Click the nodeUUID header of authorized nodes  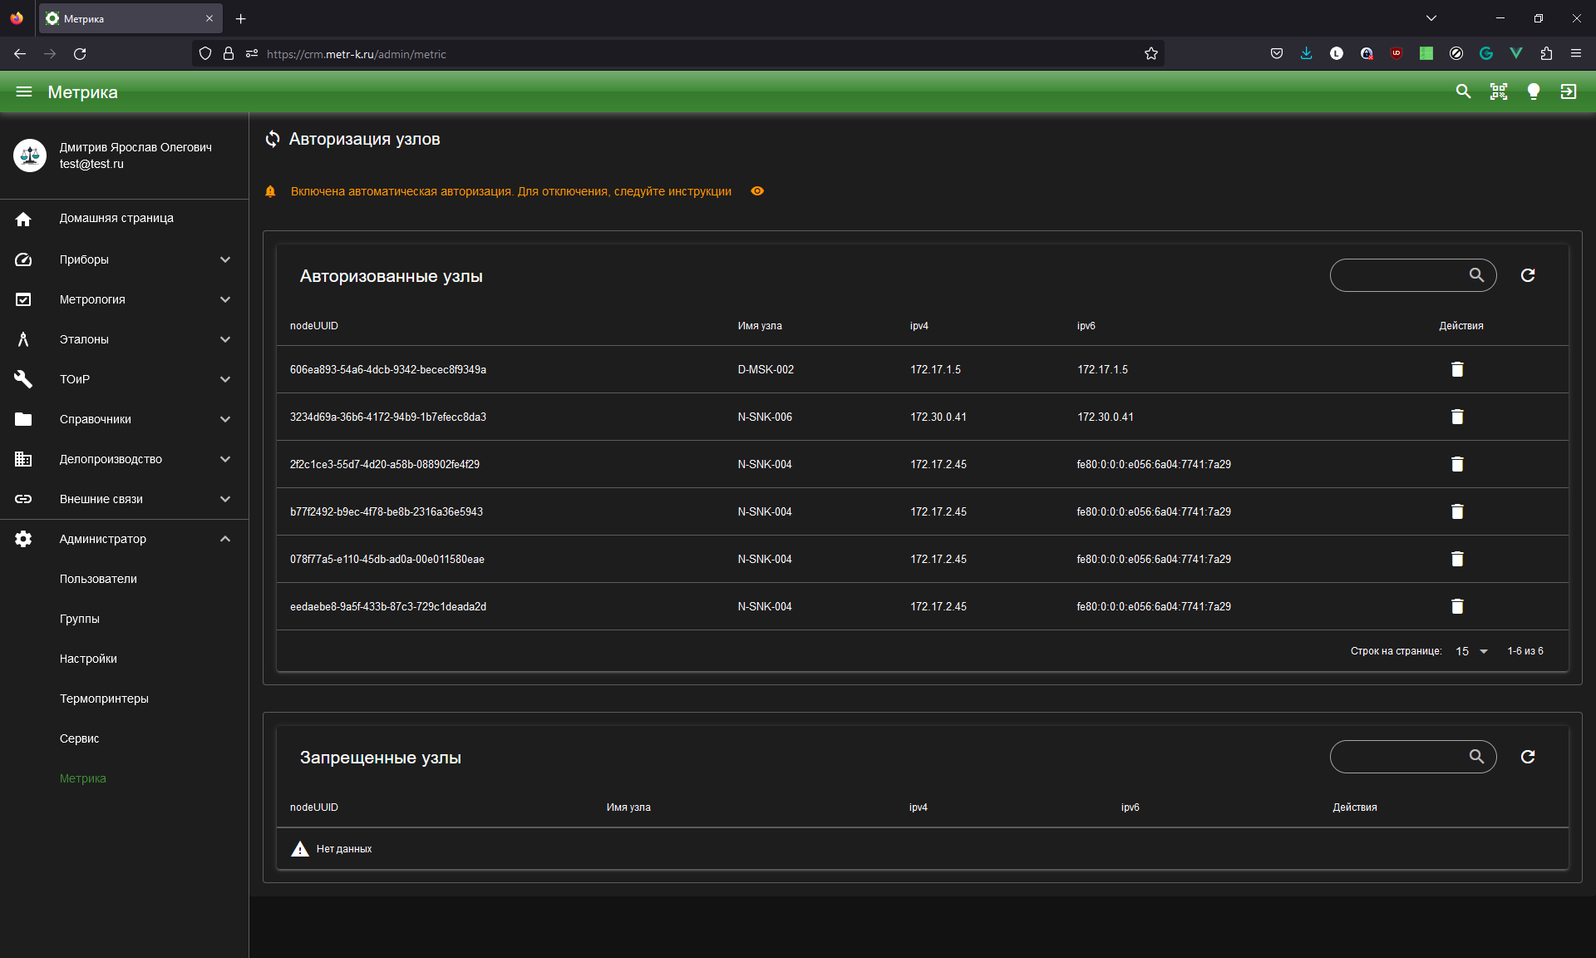click(x=314, y=326)
